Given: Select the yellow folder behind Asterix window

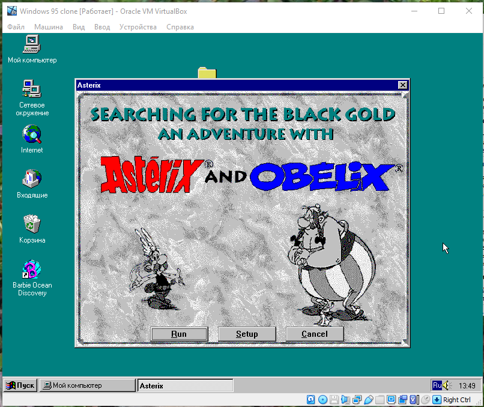Looking at the screenshot, I should pos(207,73).
